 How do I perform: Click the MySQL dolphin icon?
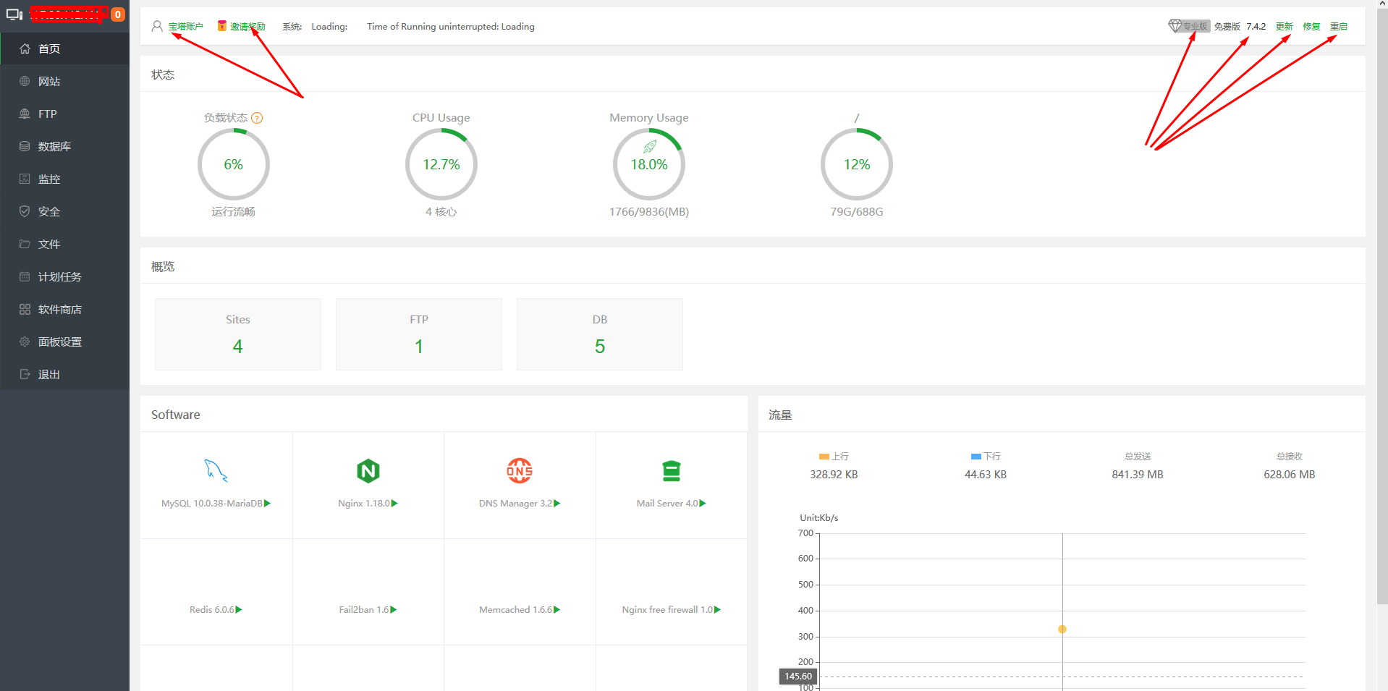(x=216, y=471)
